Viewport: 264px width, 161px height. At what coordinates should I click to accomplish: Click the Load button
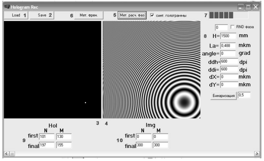pos(16,15)
